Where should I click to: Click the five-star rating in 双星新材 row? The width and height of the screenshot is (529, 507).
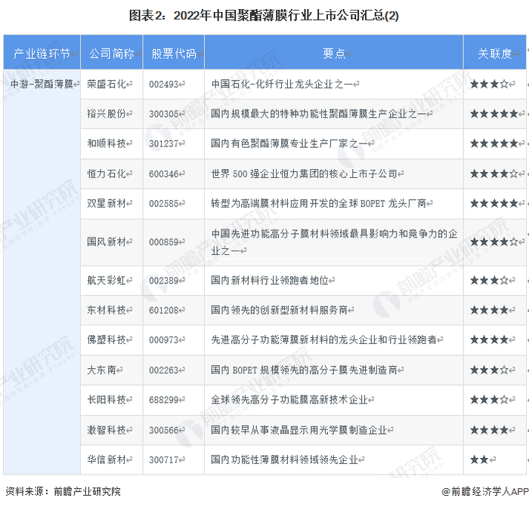click(x=494, y=204)
